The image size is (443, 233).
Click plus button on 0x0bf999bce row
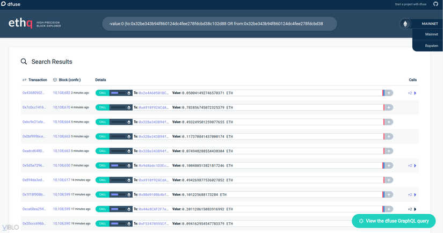[x=389, y=136]
